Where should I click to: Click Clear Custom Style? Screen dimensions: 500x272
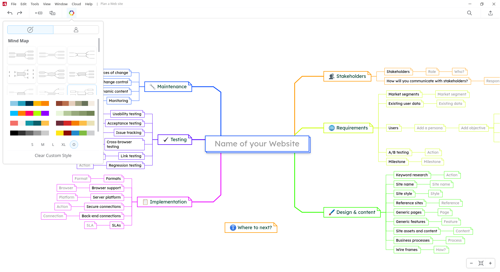pos(53,155)
